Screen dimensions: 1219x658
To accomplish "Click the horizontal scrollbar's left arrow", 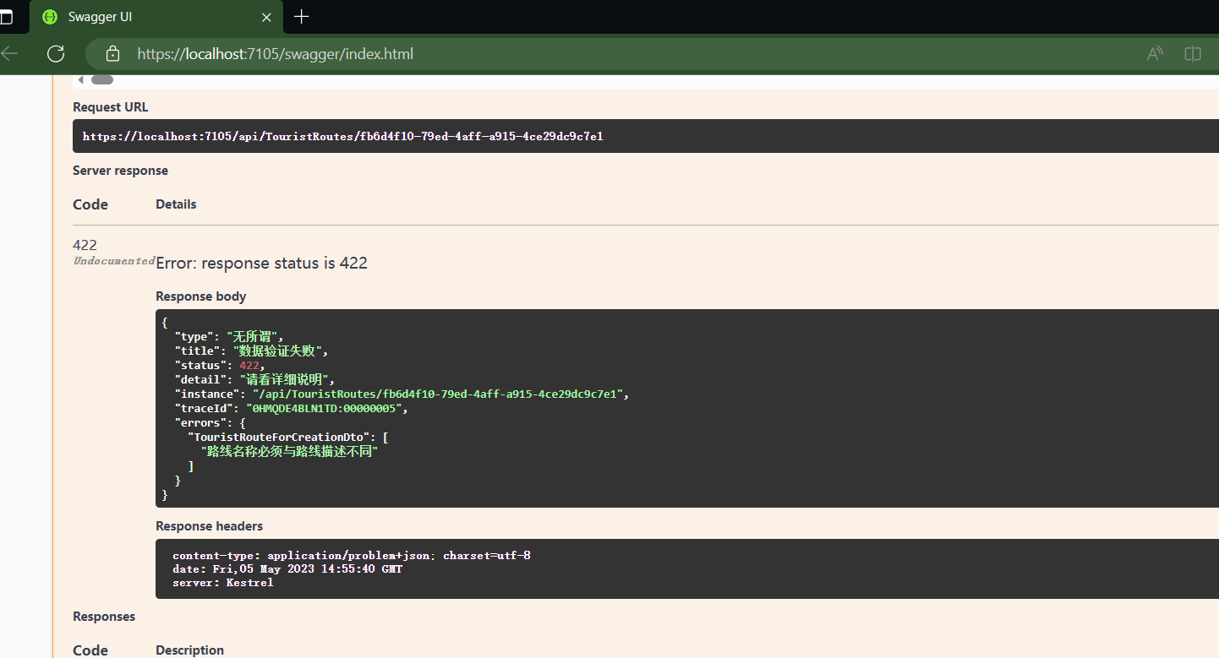I will [80, 80].
